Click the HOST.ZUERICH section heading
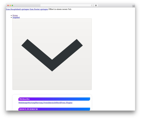Screen dimensions: 141x119 pyautogui.click(x=54, y=109)
